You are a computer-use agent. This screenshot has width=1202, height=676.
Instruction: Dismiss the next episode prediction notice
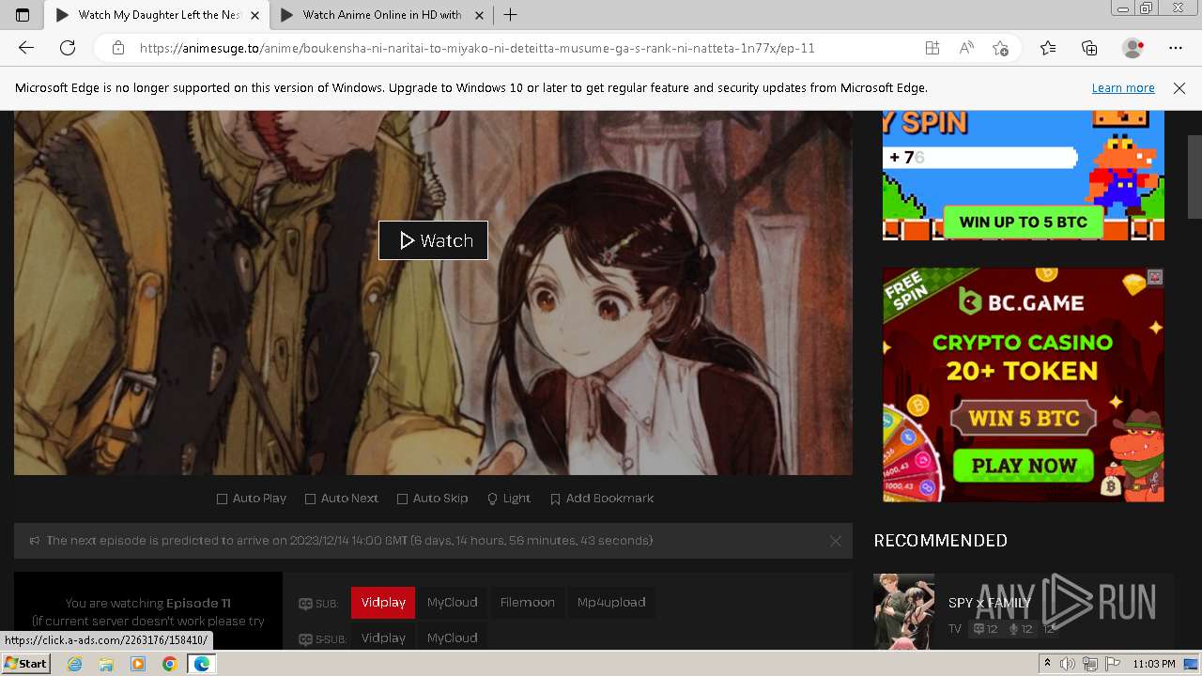click(835, 541)
